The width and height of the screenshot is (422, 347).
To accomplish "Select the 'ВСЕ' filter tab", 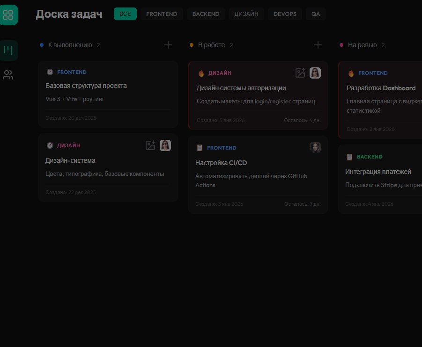I will click(125, 14).
